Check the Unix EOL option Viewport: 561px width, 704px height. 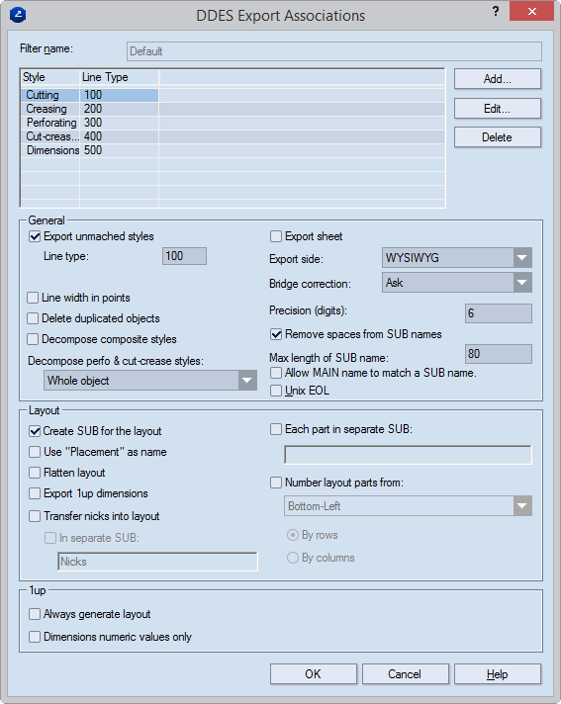(x=276, y=391)
